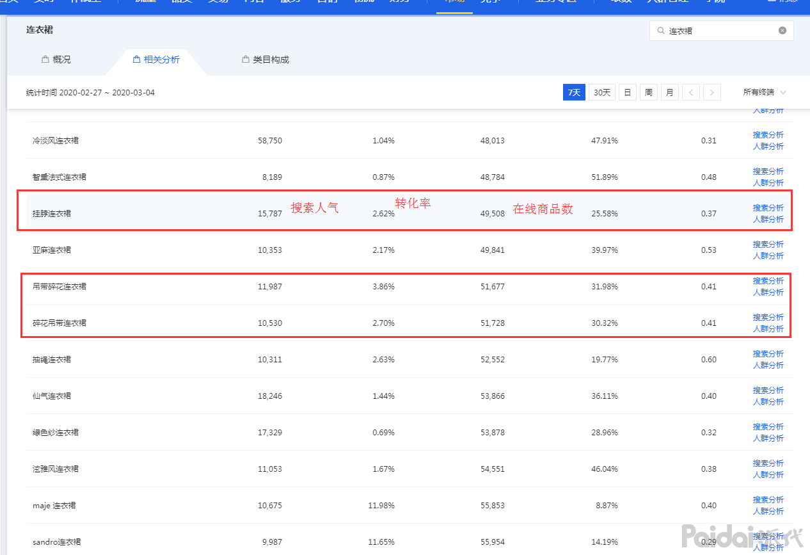Open 搜索分析 for 智熏法式连衣裙
The height and width of the screenshot is (555, 810).
coord(768,171)
